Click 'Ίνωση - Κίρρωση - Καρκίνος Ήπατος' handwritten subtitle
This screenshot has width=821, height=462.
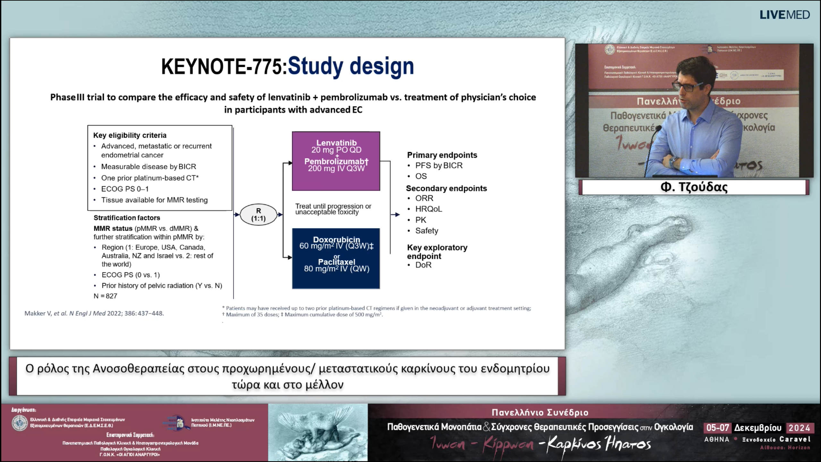(541, 444)
